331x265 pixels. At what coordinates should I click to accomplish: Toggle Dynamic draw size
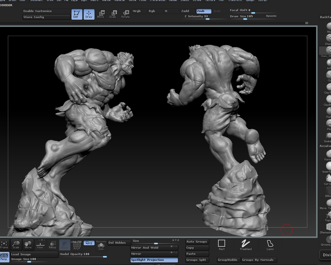(271, 16)
